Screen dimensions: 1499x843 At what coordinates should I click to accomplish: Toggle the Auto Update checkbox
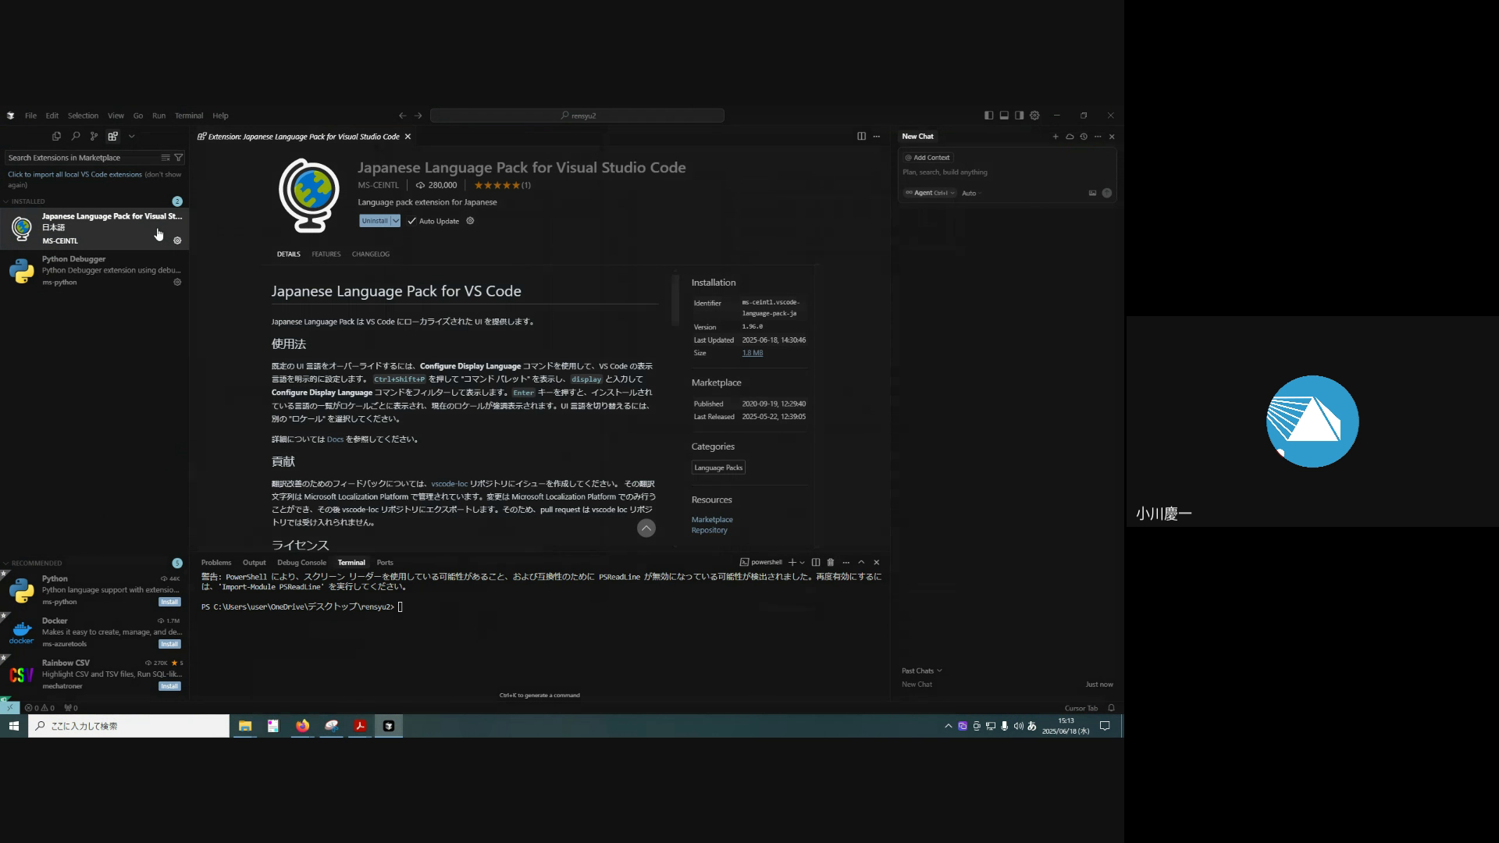tap(412, 222)
